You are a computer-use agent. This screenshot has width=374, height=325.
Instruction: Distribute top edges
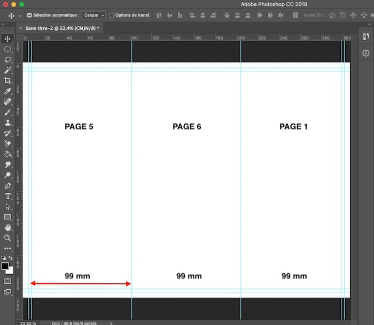pos(227,16)
